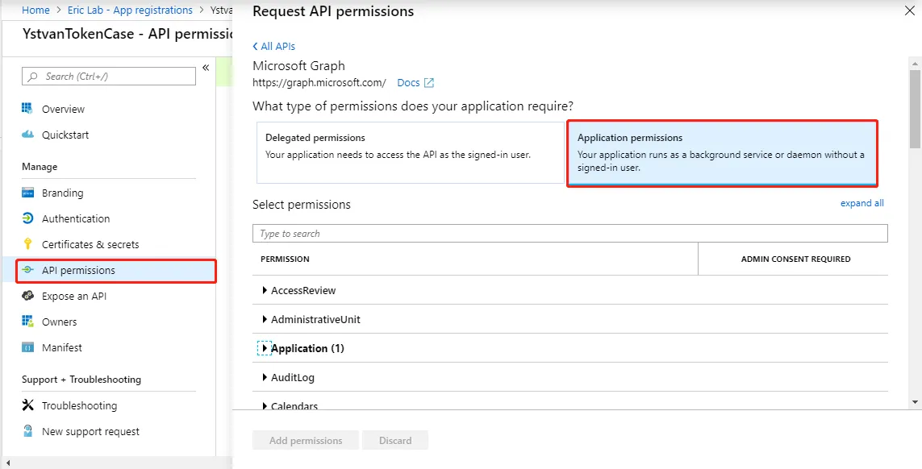Click the Authentication icon
This screenshot has height=469, width=922.
(x=27, y=218)
